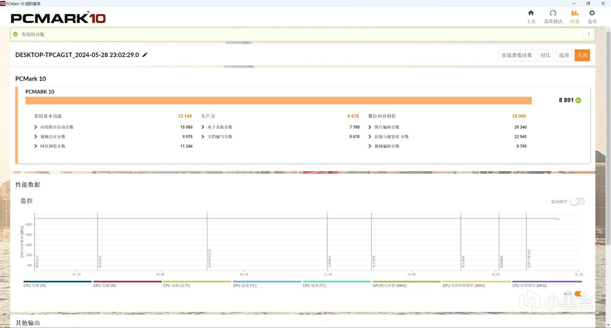
Task: Click the 视频编辑 marker line in chart
Action: tap(499, 241)
